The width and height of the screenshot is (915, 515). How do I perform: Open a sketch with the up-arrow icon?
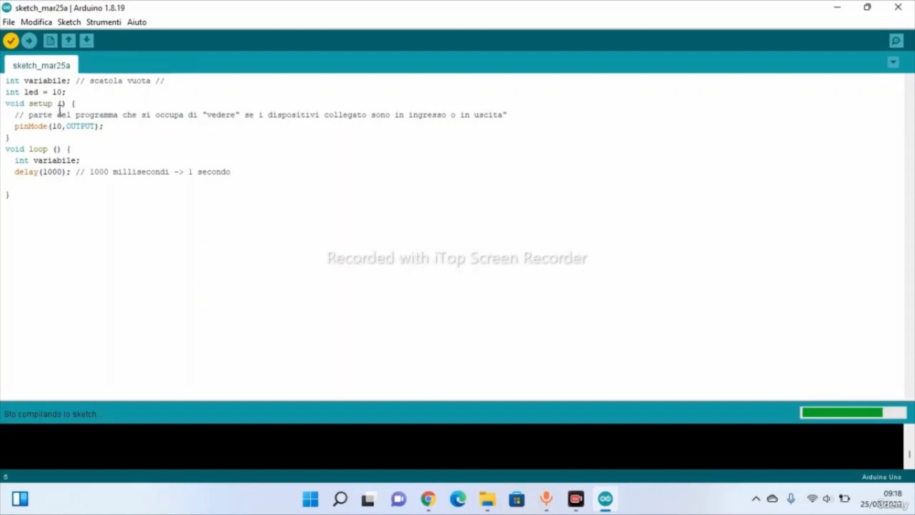(69, 41)
